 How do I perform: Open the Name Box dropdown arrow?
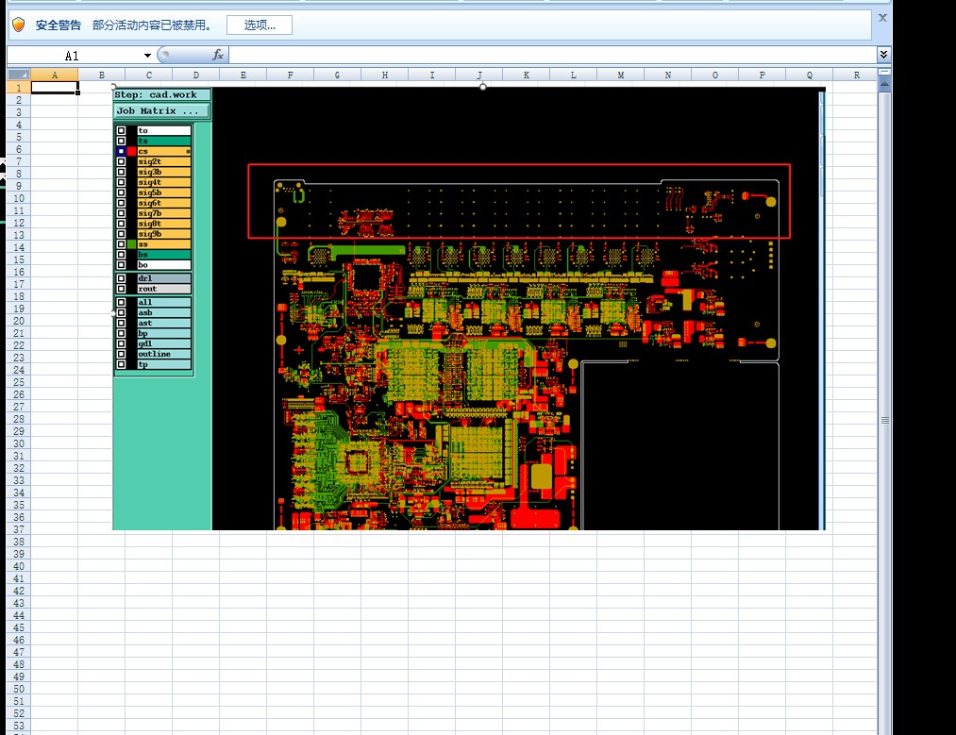tap(147, 56)
